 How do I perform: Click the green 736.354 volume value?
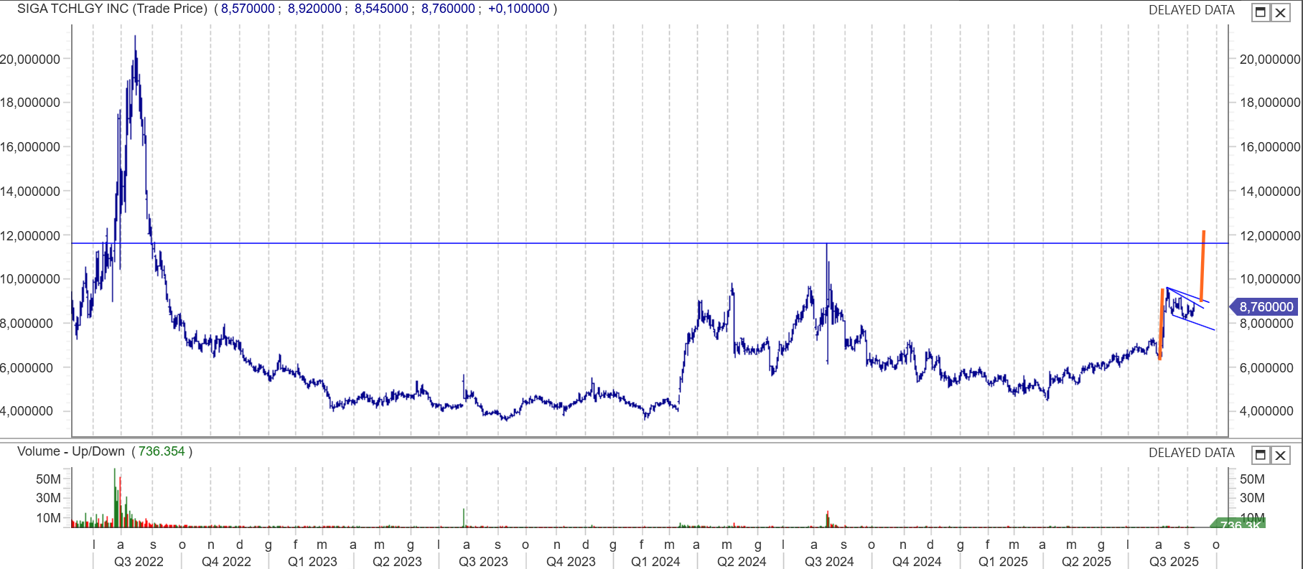162,451
